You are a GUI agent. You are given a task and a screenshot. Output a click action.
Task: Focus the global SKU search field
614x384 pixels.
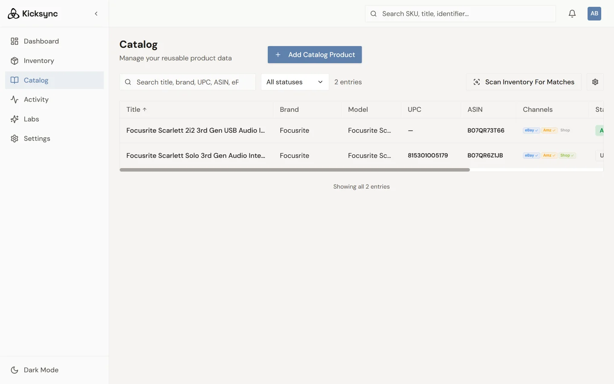(460, 14)
